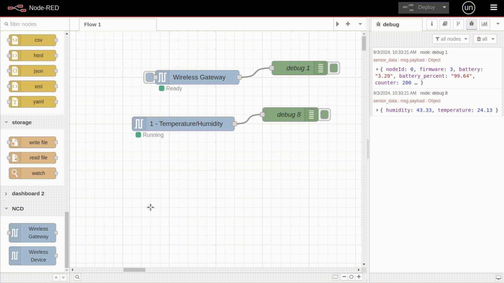Toggle the debug 1 node output button
Screen dimensions: 504x283
(x=334, y=68)
